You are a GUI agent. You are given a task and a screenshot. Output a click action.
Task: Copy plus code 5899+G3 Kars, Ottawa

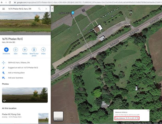(19, 63)
